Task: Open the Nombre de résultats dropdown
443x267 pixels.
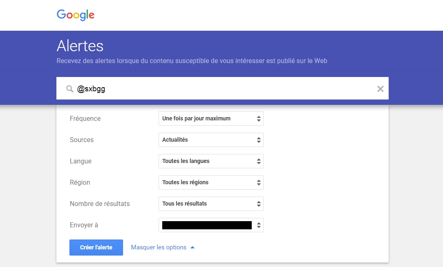Action: click(211, 204)
